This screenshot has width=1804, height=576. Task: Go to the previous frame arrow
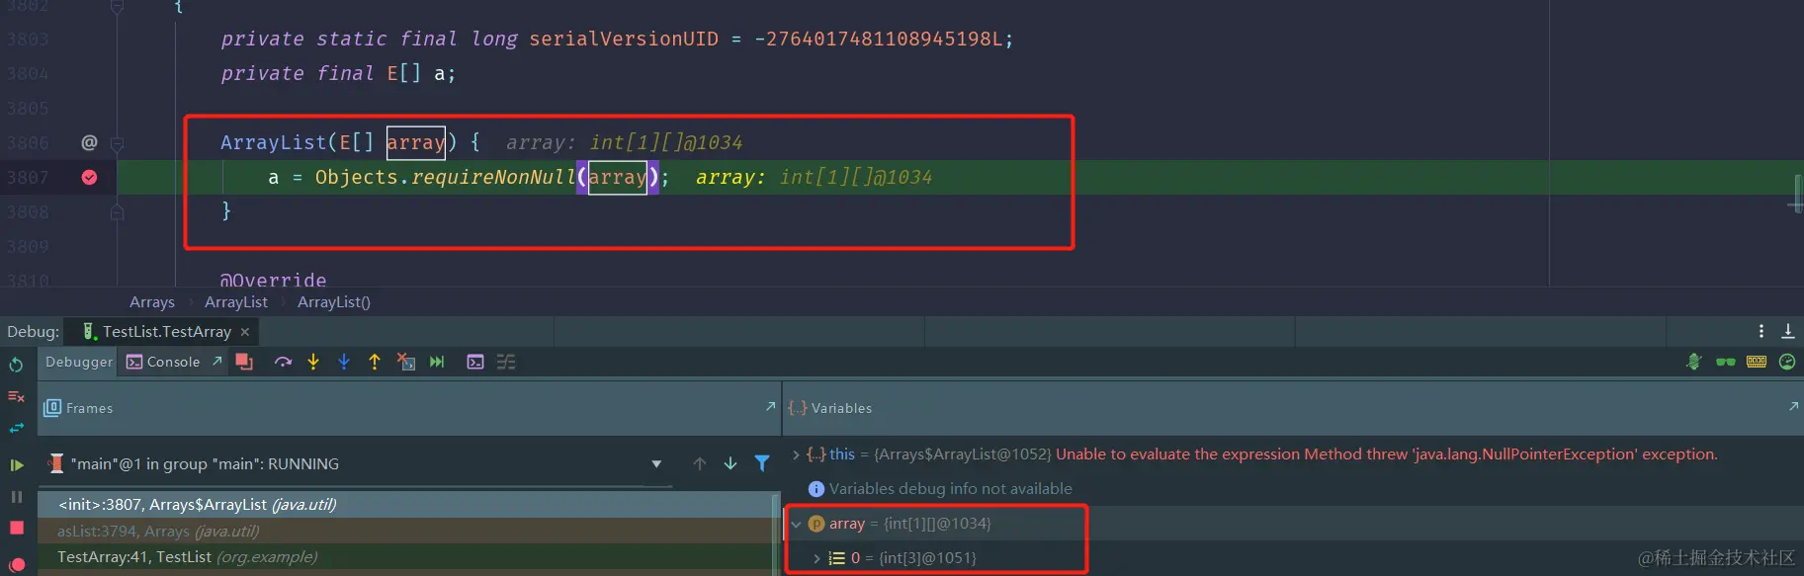tap(700, 463)
